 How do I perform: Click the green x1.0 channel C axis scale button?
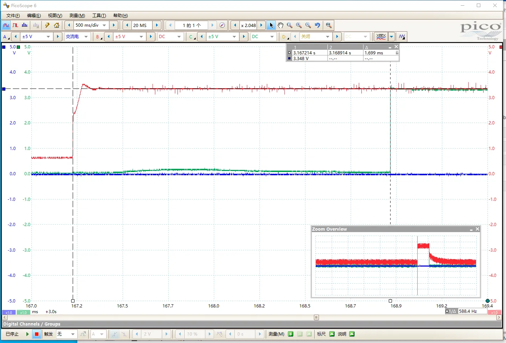point(23,312)
